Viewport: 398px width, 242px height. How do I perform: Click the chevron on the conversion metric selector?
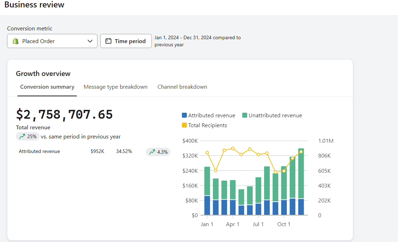pyautogui.click(x=90, y=41)
